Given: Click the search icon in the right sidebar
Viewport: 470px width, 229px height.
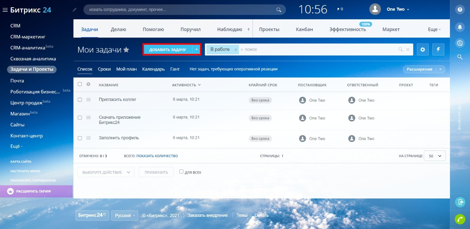Looking at the screenshot, I should (460, 57).
